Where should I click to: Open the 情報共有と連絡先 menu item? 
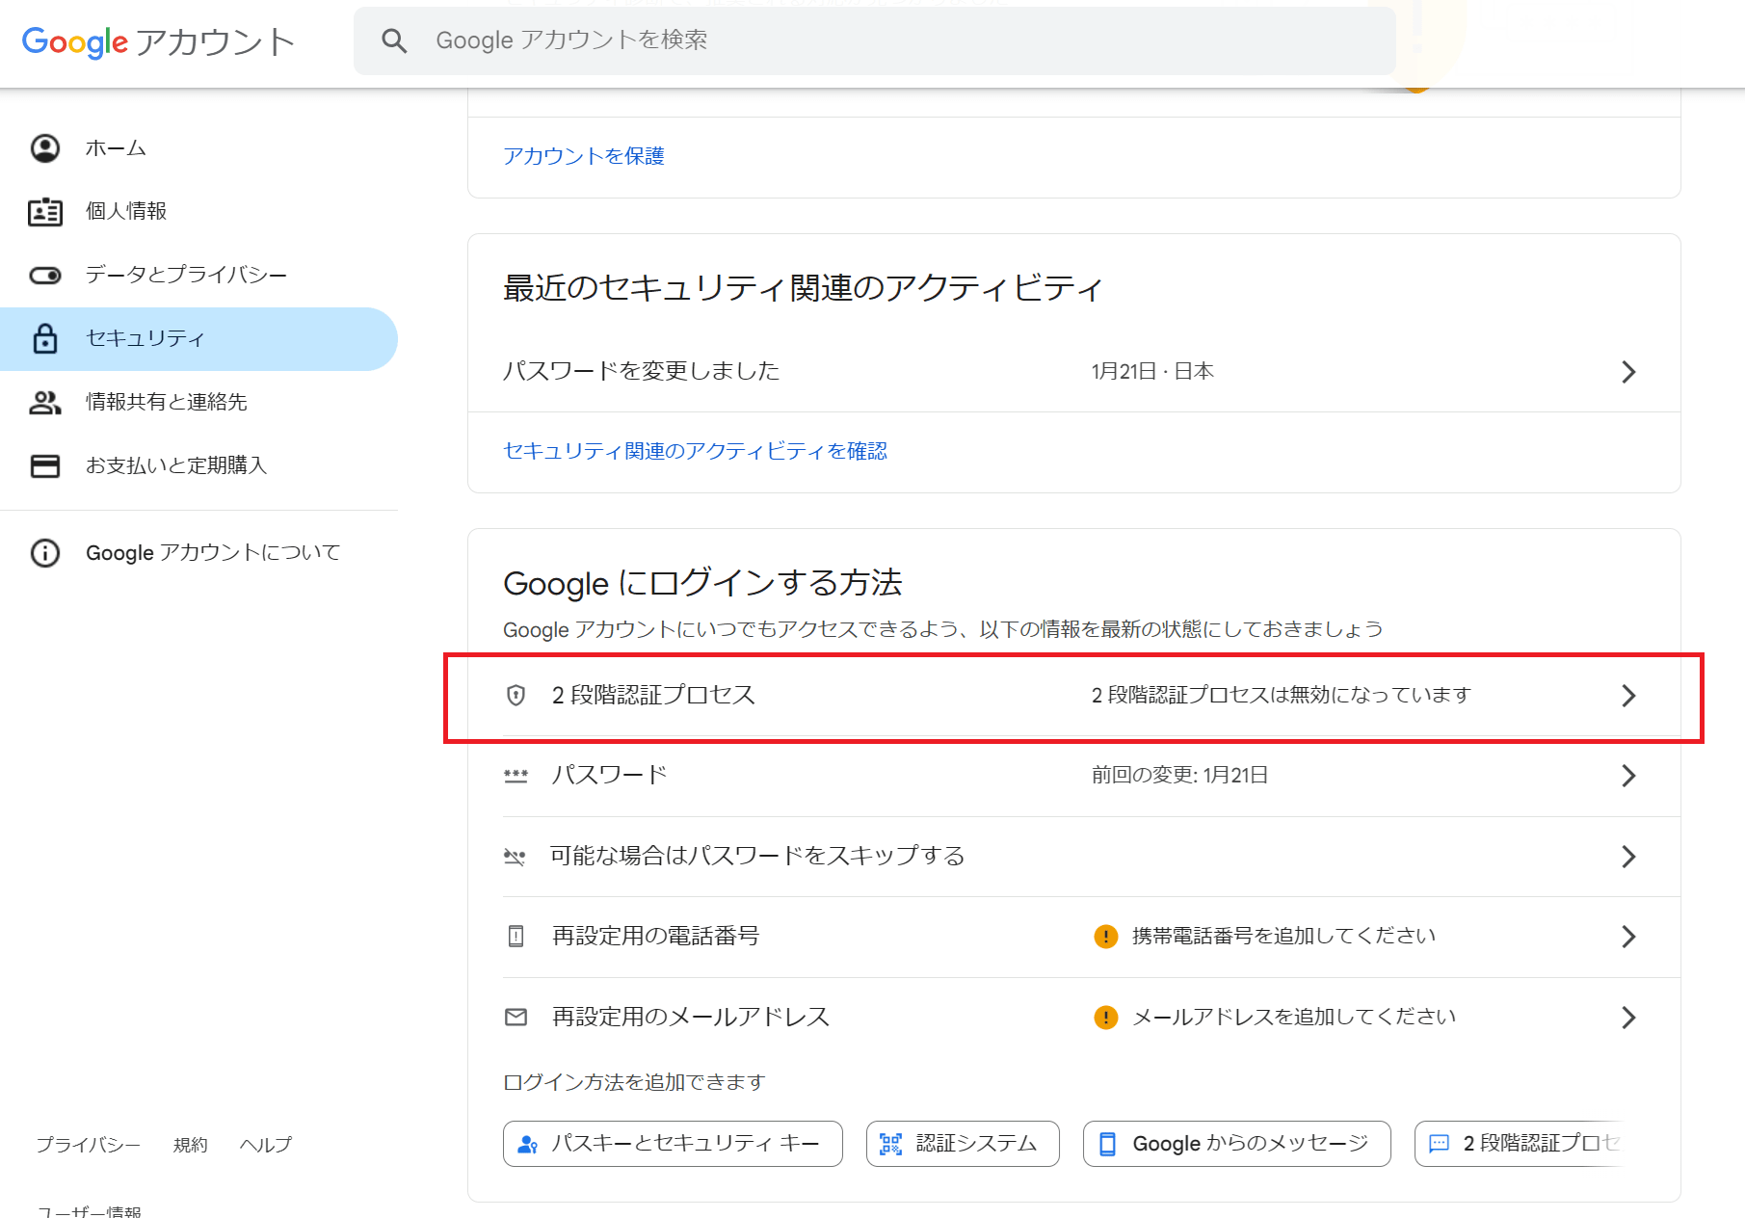(198, 402)
